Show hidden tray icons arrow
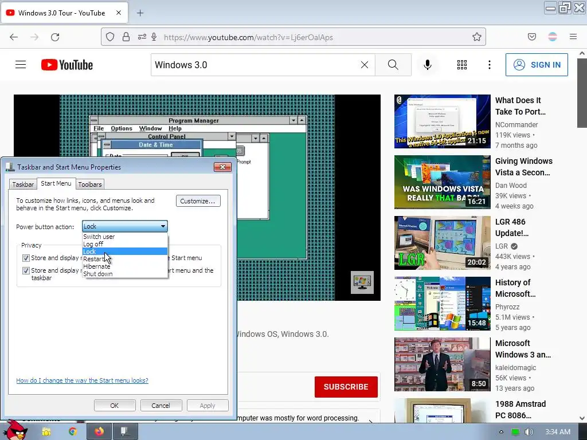 [x=501, y=432]
